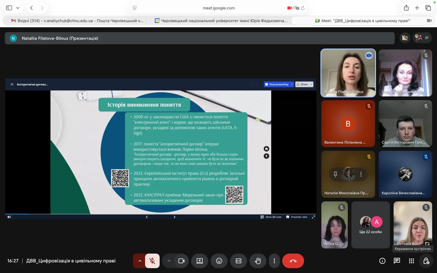This screenshot has width=437, height=273.
Task: Open the chat panel icon
Action: [397, 261]
